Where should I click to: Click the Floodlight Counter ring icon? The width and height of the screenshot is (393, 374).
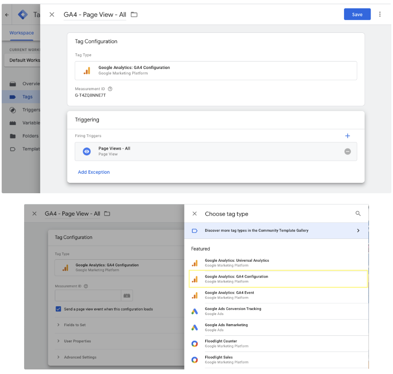pyautogui.click(x=195, y=344)
